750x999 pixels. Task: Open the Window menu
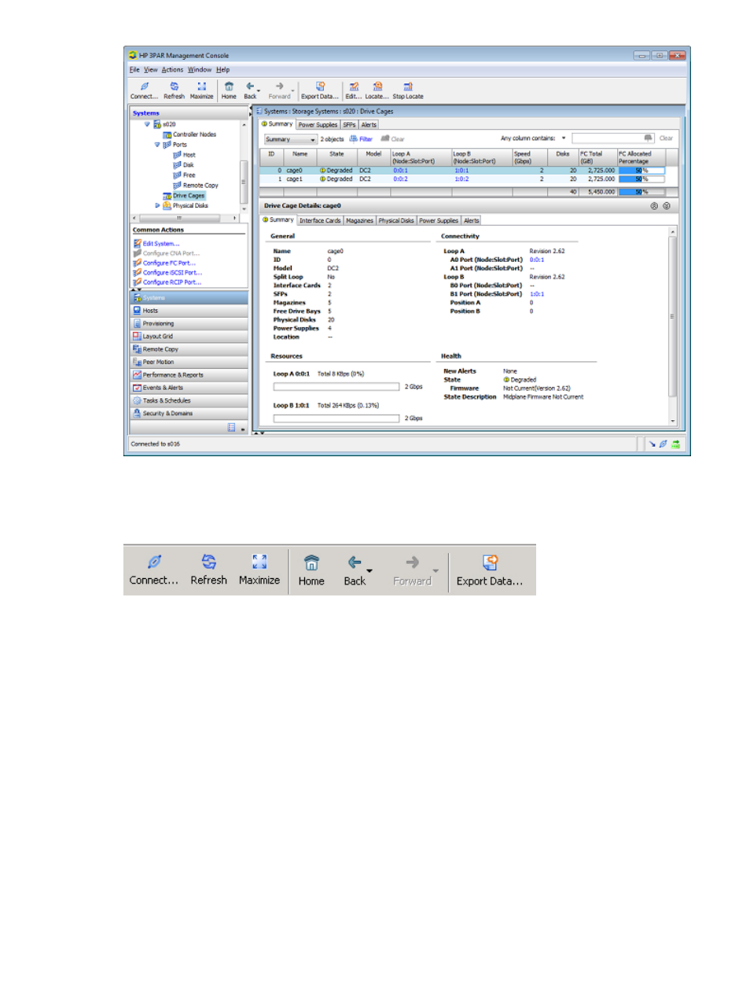pos(200,70)
